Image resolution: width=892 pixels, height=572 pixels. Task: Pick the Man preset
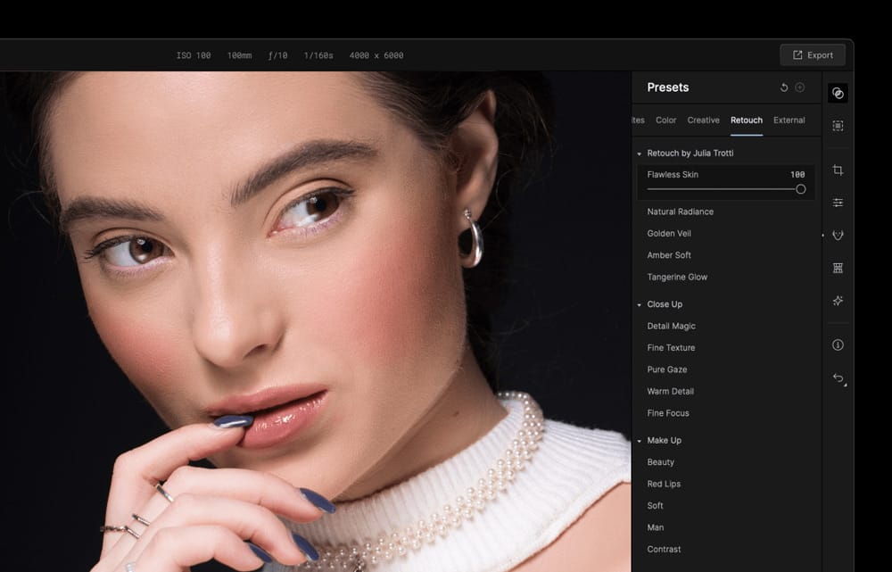[656, 527]
